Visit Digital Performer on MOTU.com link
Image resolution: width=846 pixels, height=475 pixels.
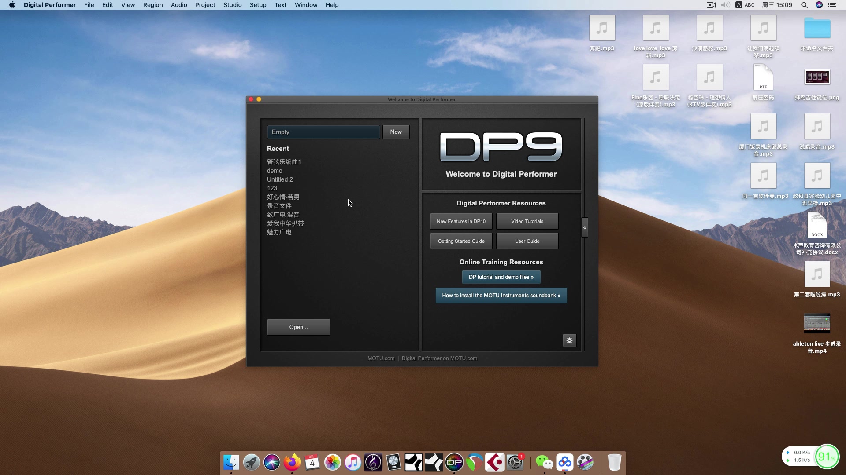[x=439, y=358]
